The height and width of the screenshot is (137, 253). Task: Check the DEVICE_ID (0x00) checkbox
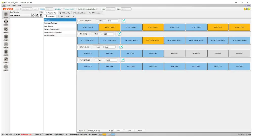click(78, 21)
